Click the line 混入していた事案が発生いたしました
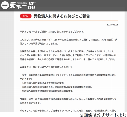 coord(39,43)
